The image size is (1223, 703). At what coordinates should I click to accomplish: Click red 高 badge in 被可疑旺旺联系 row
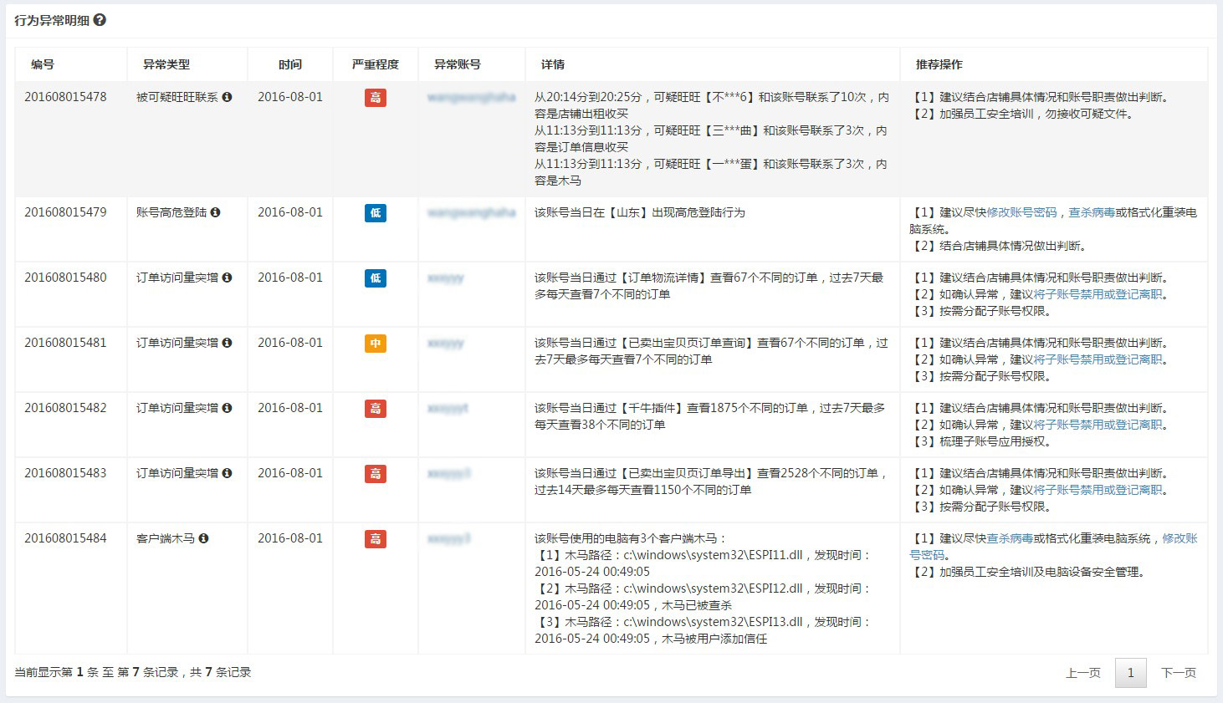click(376, 98)
